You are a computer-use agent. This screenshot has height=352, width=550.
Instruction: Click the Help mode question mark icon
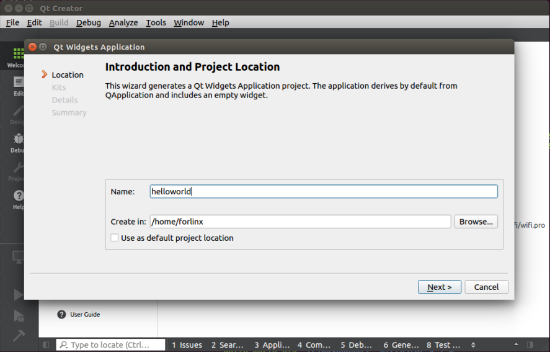tap(19, 198)
